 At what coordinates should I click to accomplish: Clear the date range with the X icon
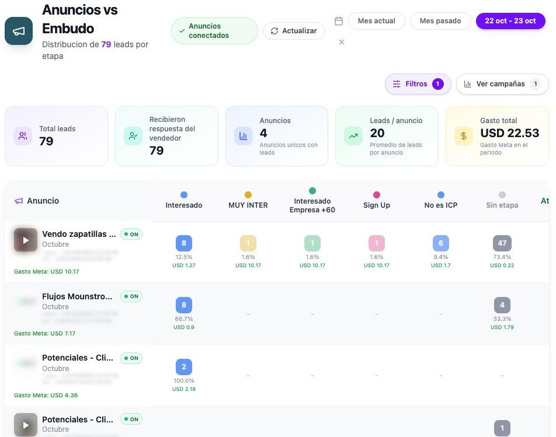(342, 42)
